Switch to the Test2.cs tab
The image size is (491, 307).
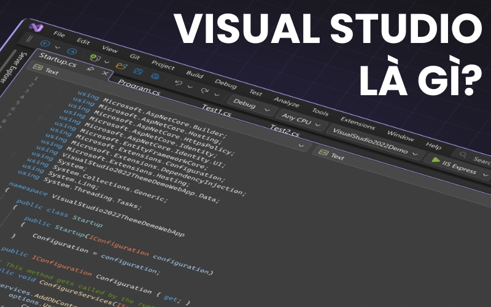pyautogui.click(x=285, y=131)
